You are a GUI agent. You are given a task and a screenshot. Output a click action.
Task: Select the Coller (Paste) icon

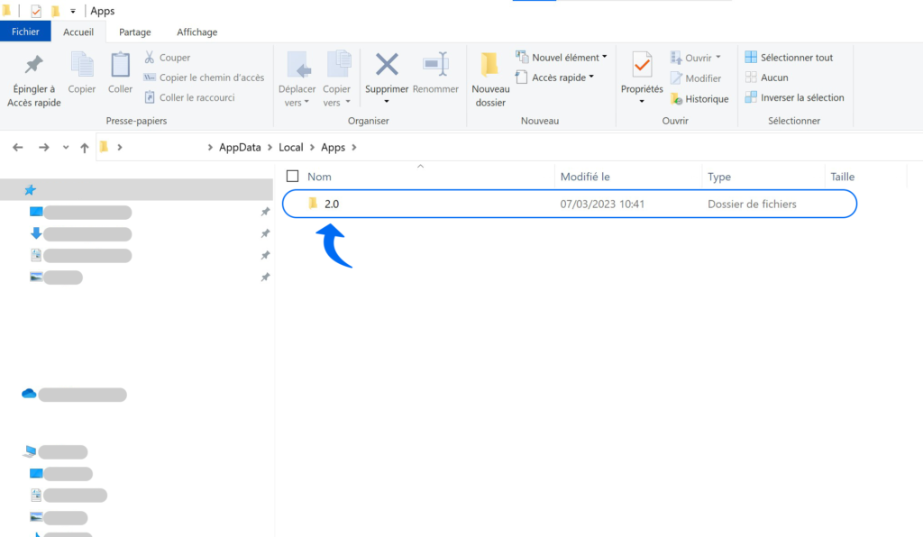(x=119, y=77)
